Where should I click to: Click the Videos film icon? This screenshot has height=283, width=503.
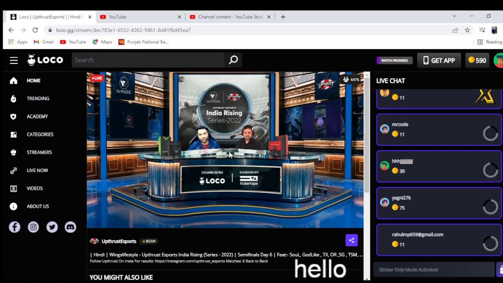(x=14, y=188)
